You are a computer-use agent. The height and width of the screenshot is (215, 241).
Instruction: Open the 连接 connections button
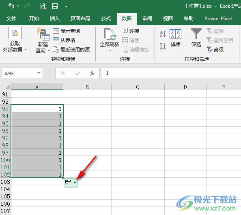(x=131, y=31)
